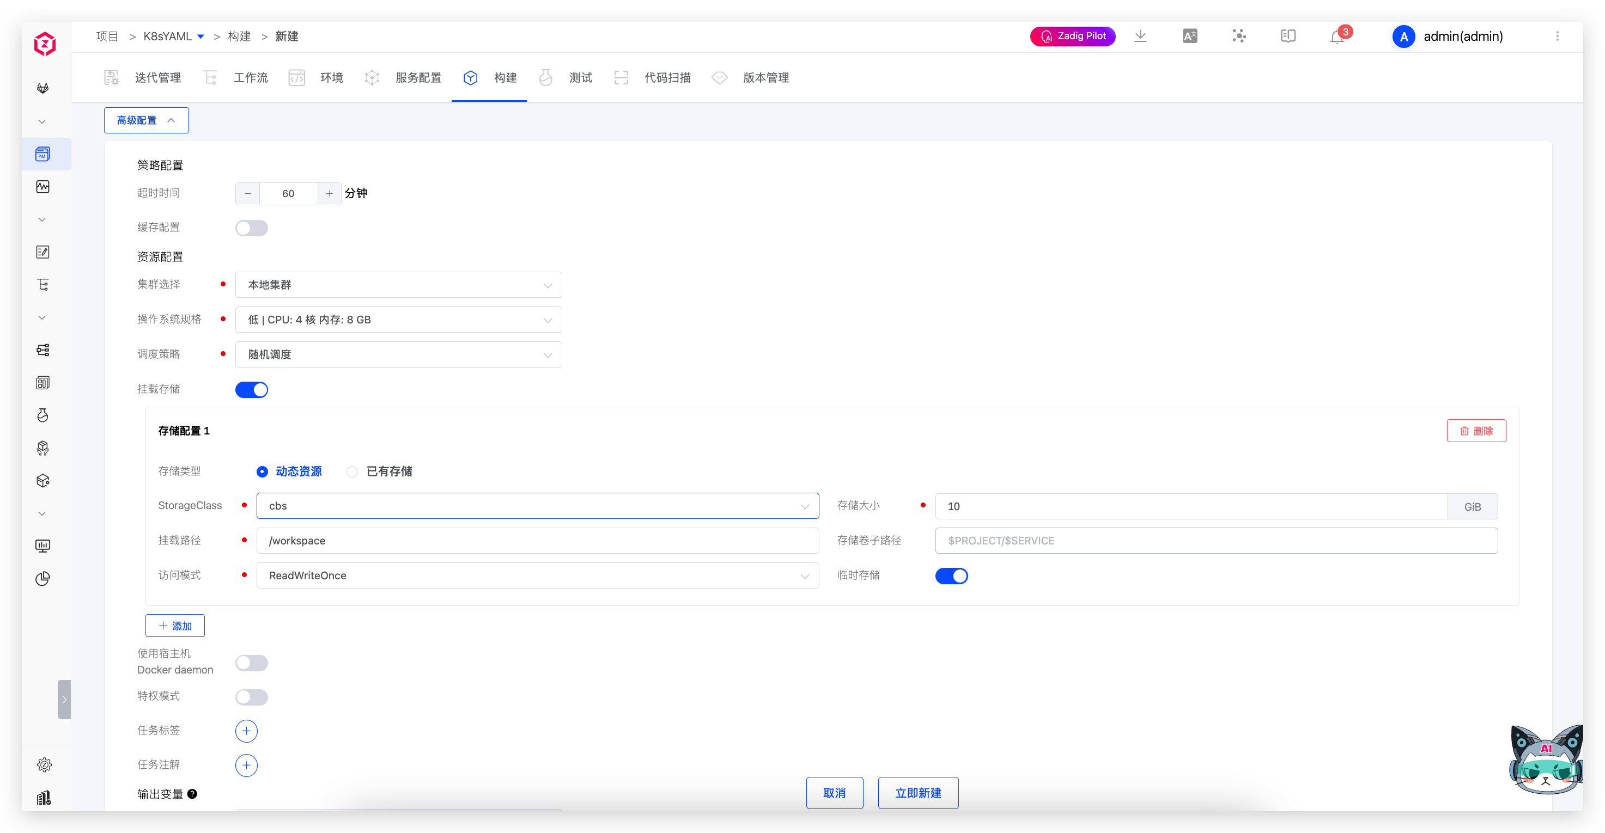The height and width of the screenshot is (833, 1605).
Task: Open the 代码扫描 tab
Action: coord(667,78)
